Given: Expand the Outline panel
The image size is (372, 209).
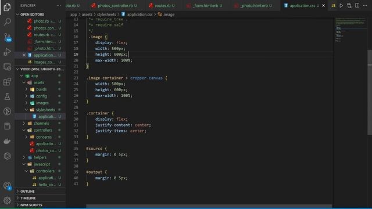Looking at the screenshot, I should [40, 191].
